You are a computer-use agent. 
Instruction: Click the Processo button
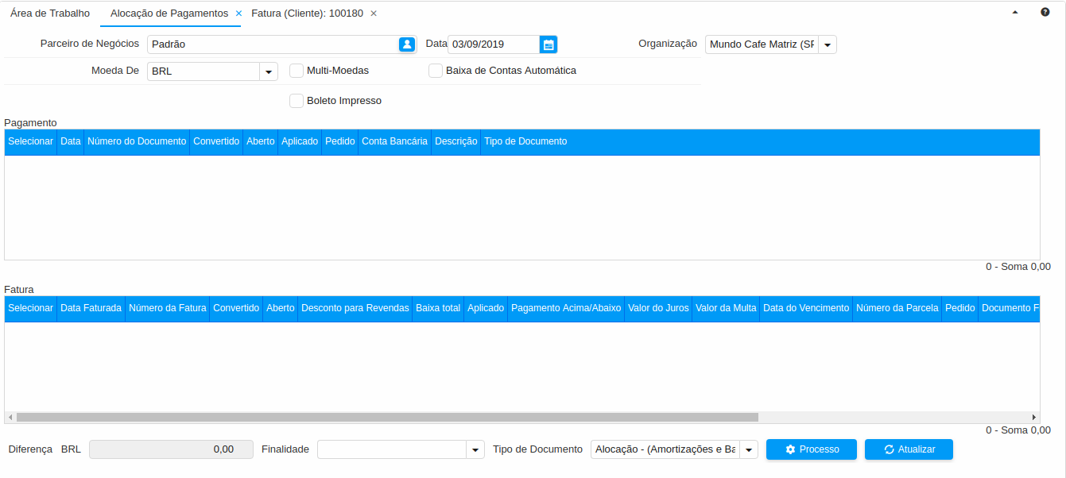click(811, 449)
